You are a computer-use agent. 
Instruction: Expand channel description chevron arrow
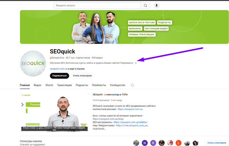(136, 63)
